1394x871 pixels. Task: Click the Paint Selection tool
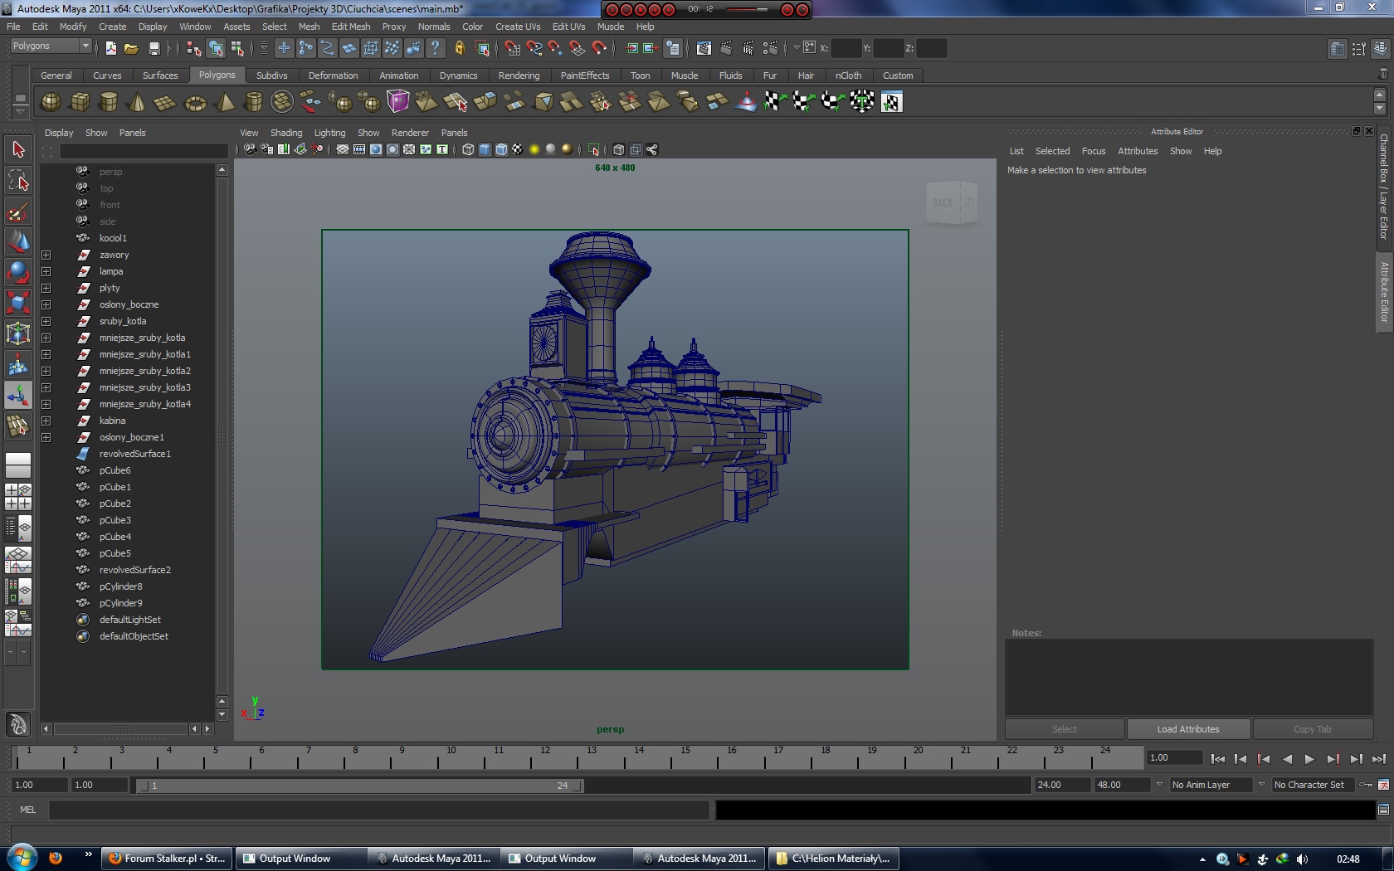click(17, 212)
